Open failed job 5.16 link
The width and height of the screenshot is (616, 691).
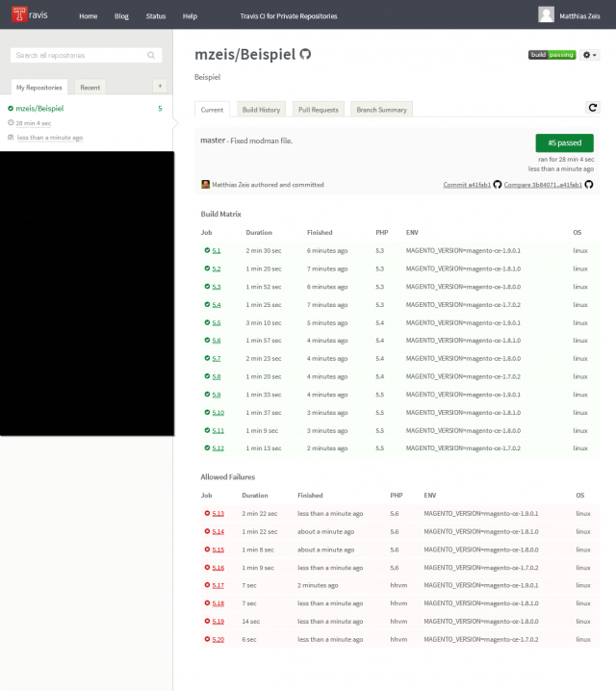pyautogui.click(x=218, y=568)
